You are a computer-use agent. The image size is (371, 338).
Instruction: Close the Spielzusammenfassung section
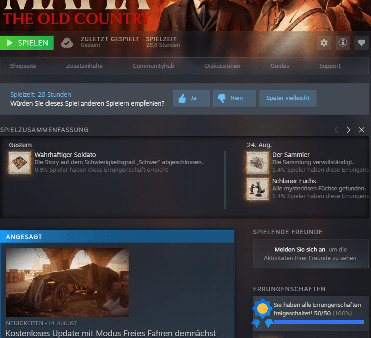pos(362,130)
